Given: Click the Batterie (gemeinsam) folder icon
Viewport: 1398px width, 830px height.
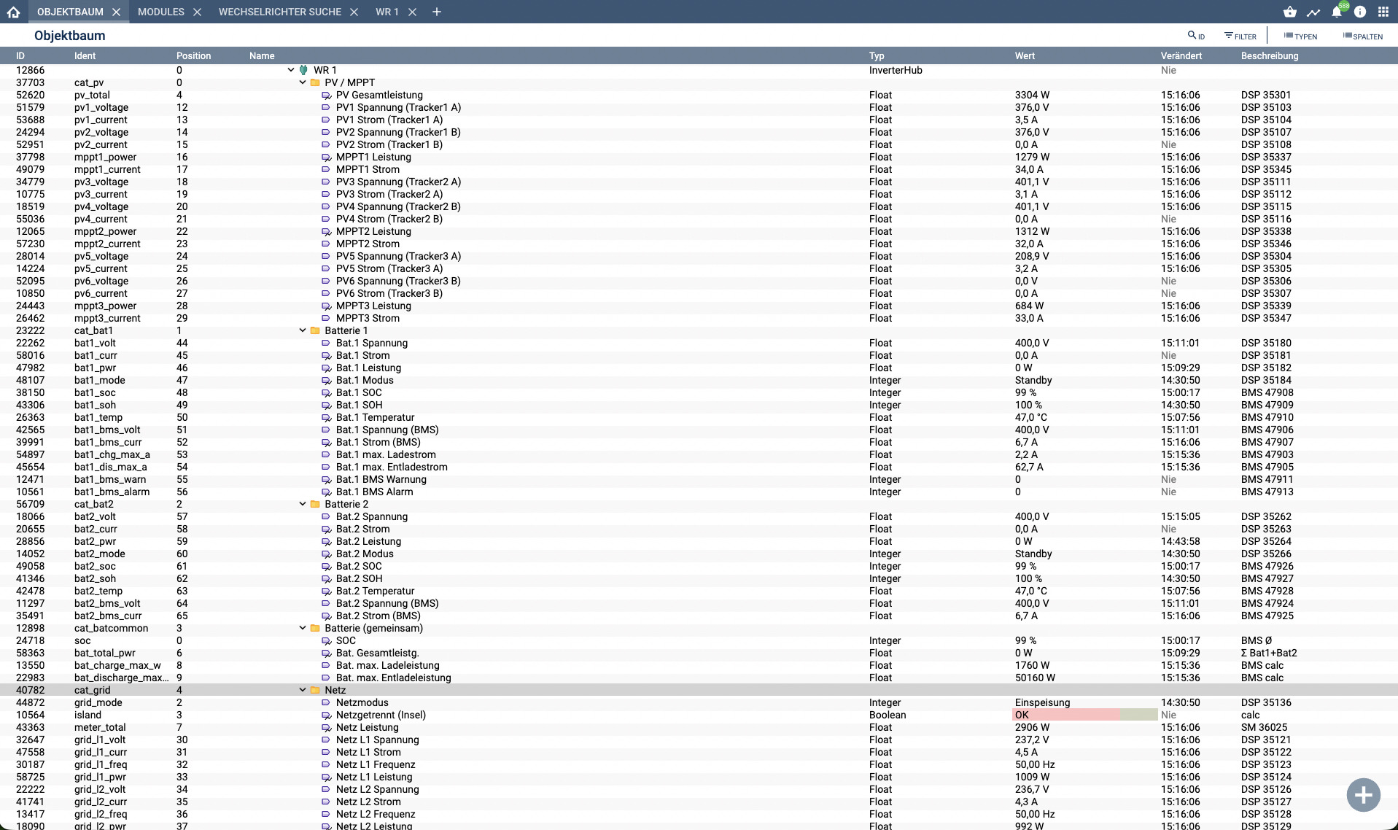Looking at the screenshot, I should click(x=315, y=628).
